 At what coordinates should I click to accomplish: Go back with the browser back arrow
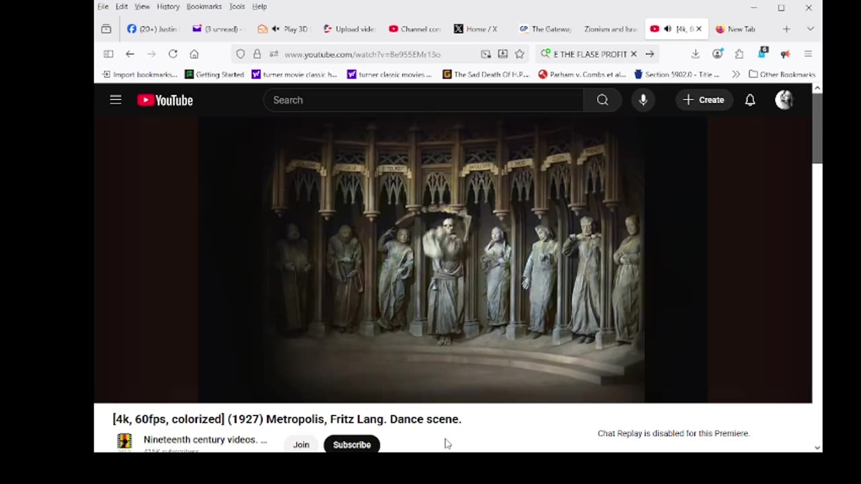130,54
